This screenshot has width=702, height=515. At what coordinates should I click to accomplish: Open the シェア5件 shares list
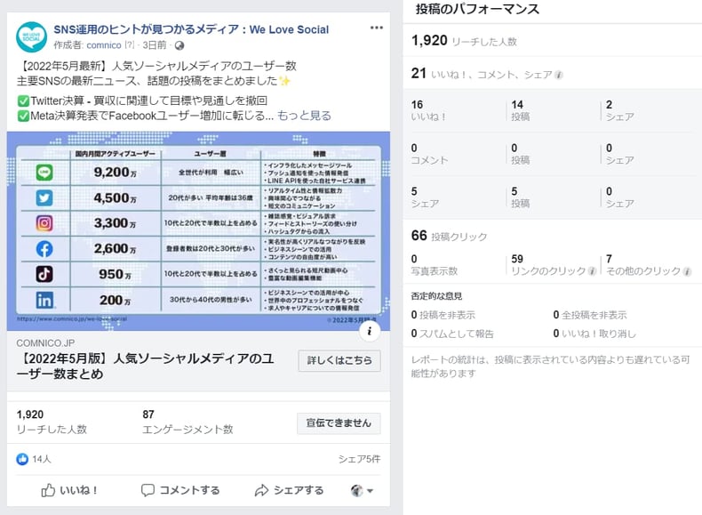click(359, 459)
